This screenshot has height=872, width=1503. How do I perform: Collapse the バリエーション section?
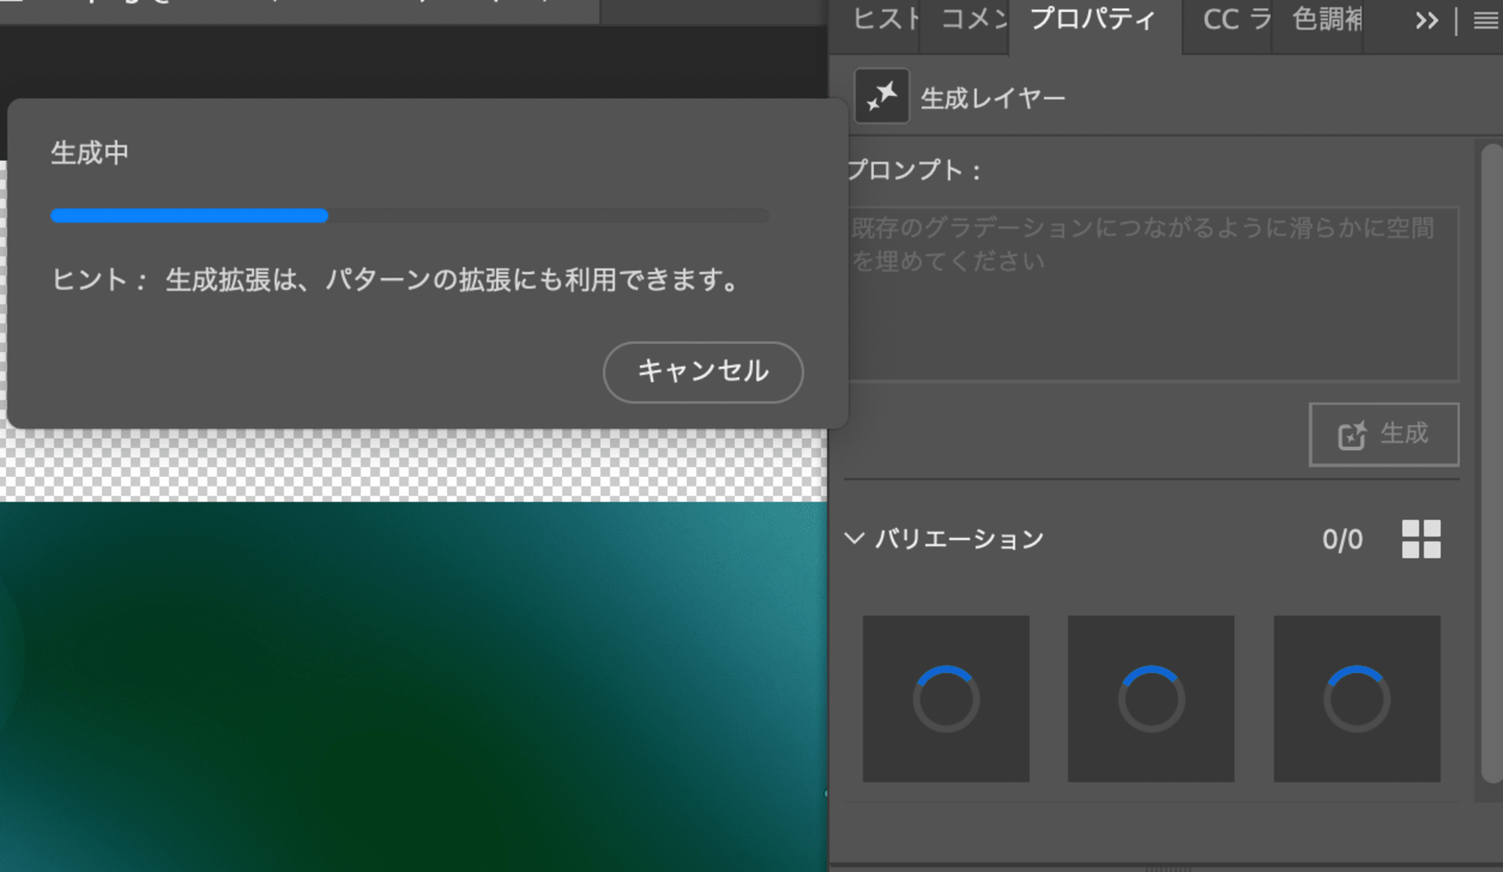[x=854, y=539]
